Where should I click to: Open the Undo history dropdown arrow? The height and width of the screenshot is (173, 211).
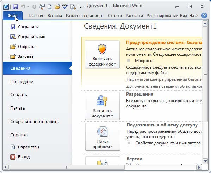tap(28, 7)
